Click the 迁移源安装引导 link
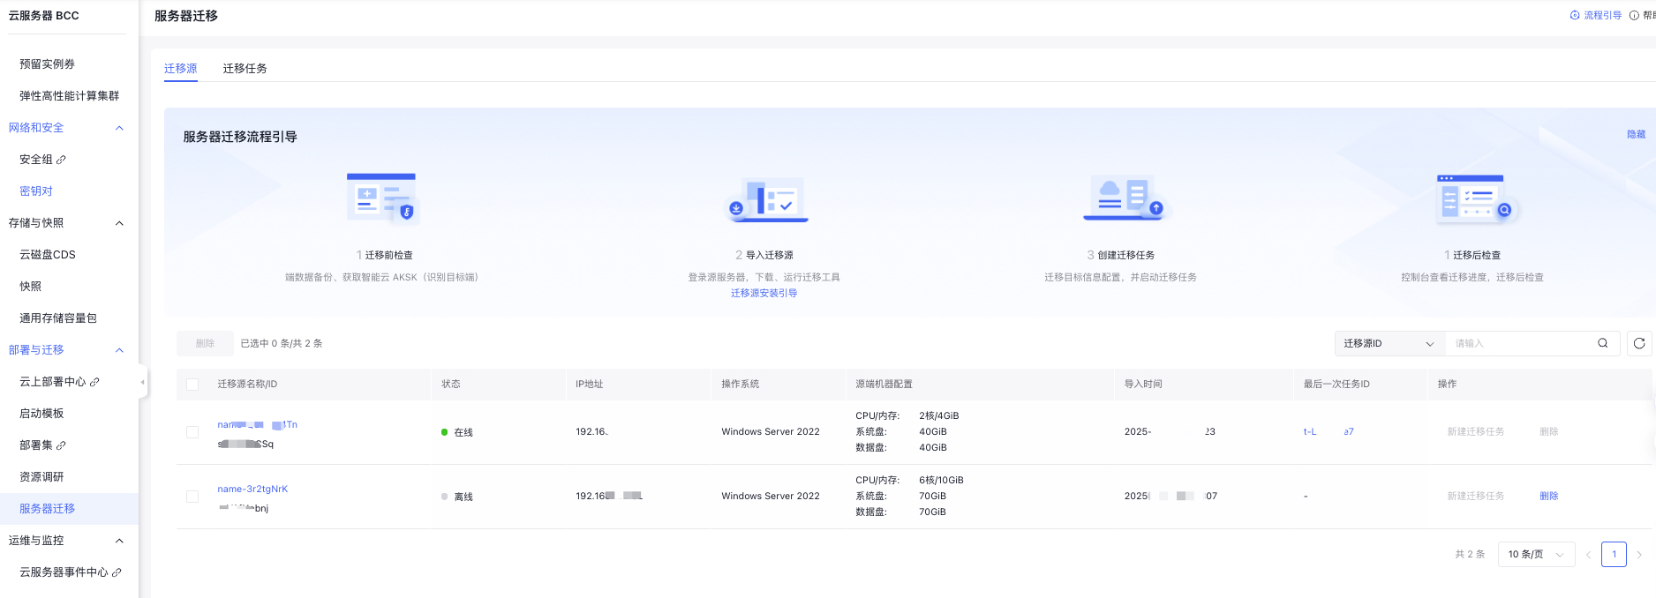 click(764, 293)
